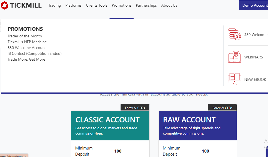The image size is (268, 157).
Task: Click 'Take advantage of tight spreads' description
Action: pyautogui.click(x=192, y=131)
